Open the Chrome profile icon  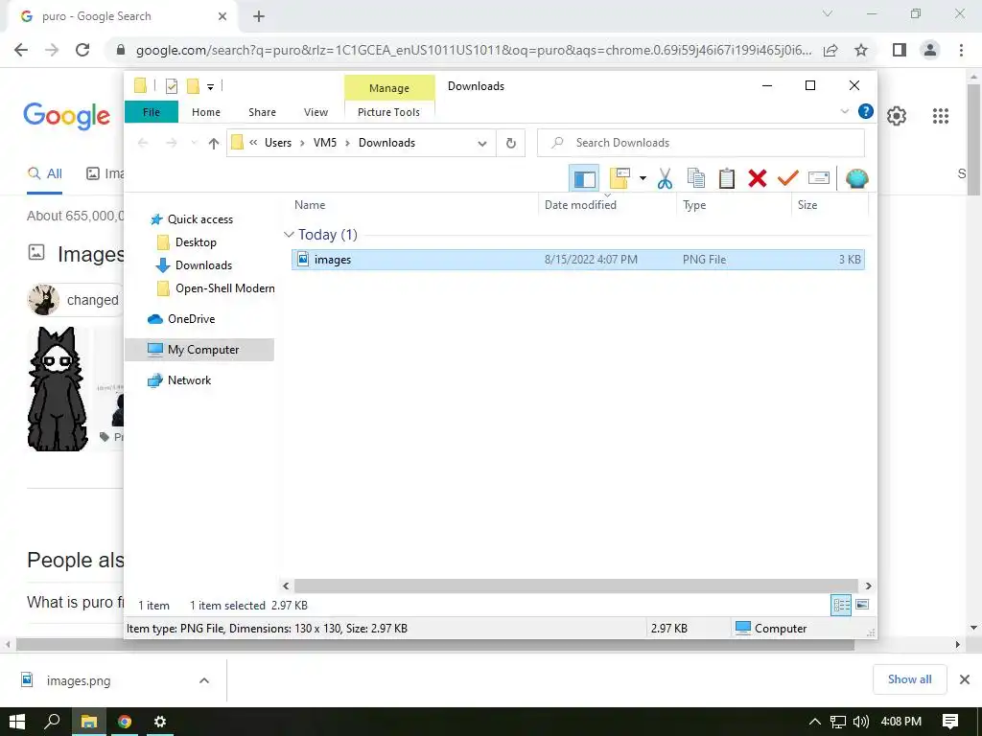coord(930,50)
